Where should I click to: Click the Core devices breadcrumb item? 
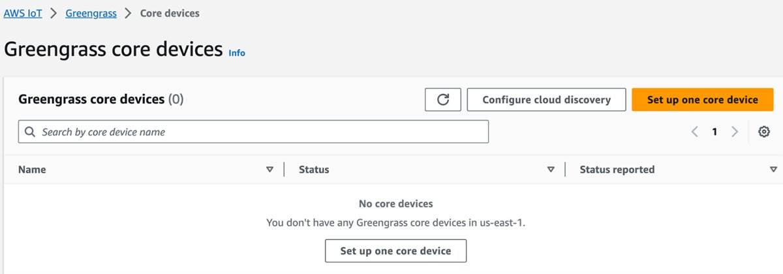pos(170,13)
